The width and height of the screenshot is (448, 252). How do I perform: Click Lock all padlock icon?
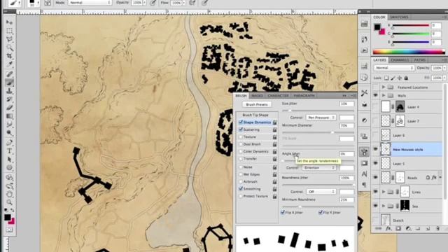pyautogui.click(x=406, y=78)
